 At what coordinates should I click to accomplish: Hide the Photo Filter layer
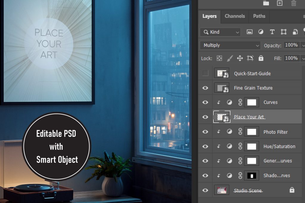205,132
